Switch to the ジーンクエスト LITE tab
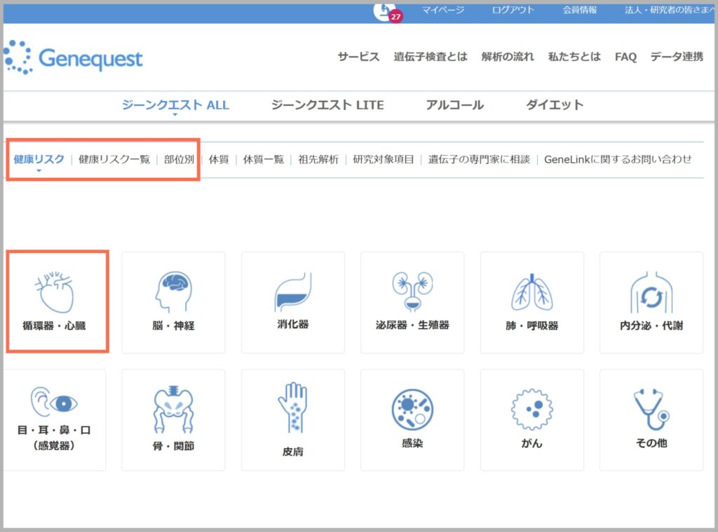 click(x=327, y=105)
